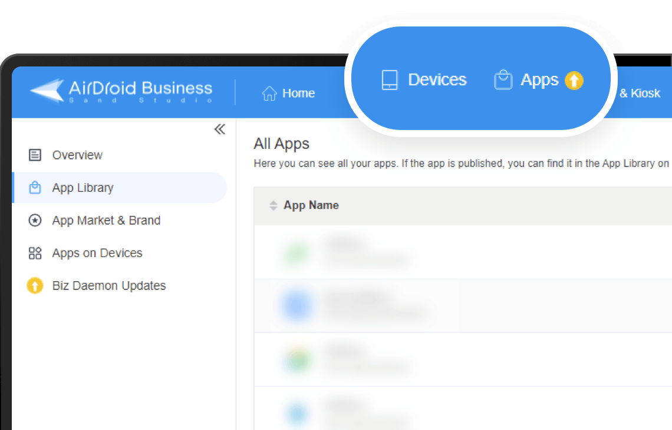
Task: Open the Devices tab
Action: click(x=424, y=79)
